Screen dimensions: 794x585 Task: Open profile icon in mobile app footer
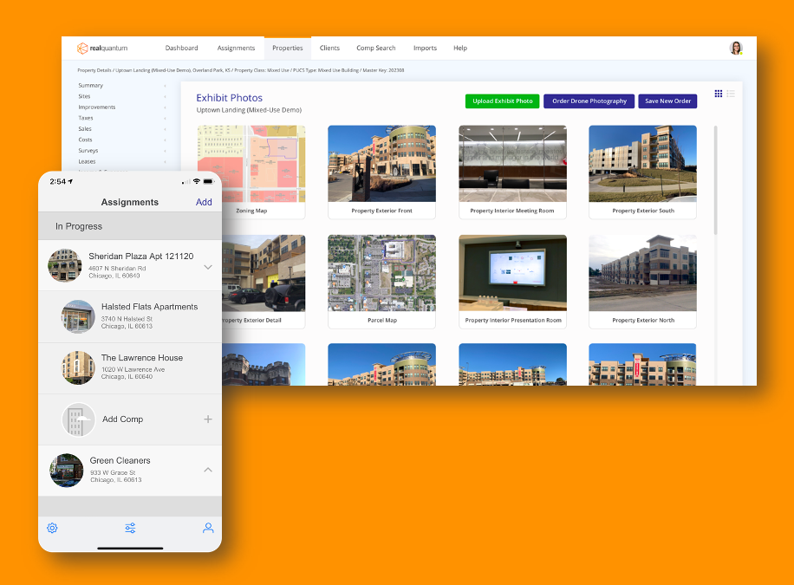[208, 528]
